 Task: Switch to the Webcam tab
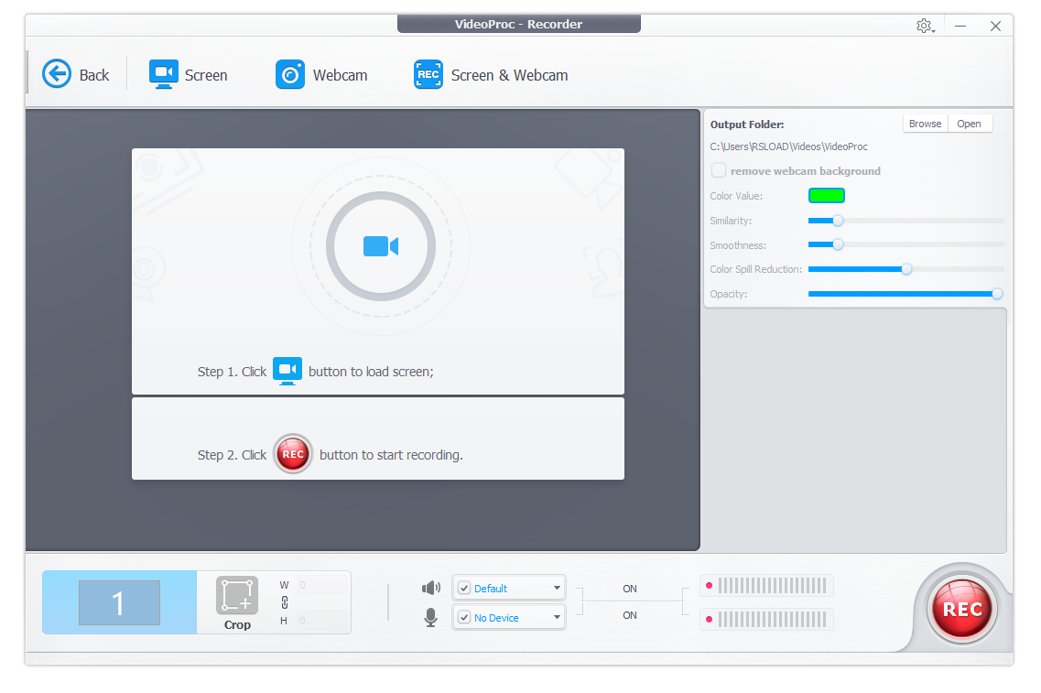point(322,75)
